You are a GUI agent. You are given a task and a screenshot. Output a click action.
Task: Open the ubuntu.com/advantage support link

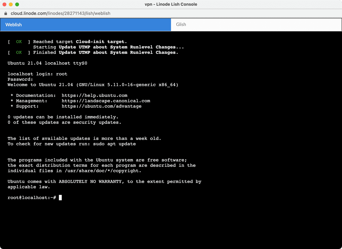[102, 106]
